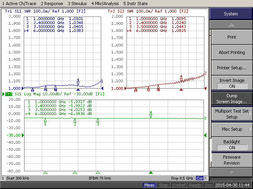Expand Multiport Test Set Setup submenu
253x189 pixels.
point(232,114)
